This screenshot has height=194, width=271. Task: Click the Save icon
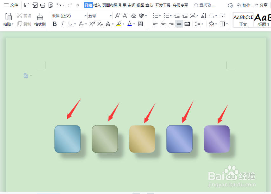point(27,5)
